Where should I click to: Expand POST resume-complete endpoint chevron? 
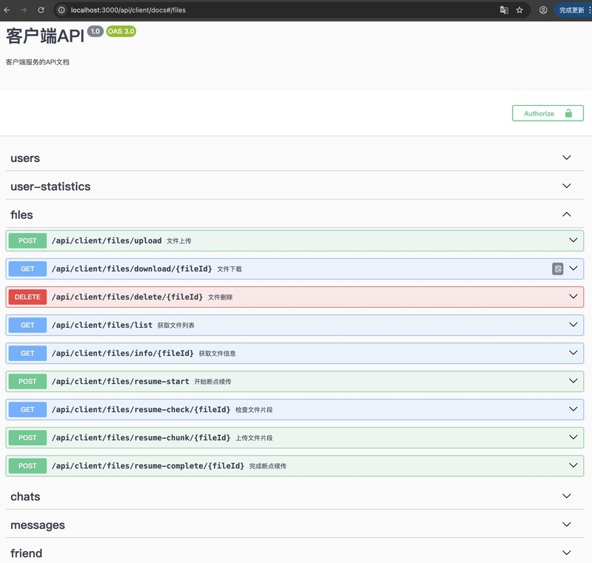click(x=573, y=465)
